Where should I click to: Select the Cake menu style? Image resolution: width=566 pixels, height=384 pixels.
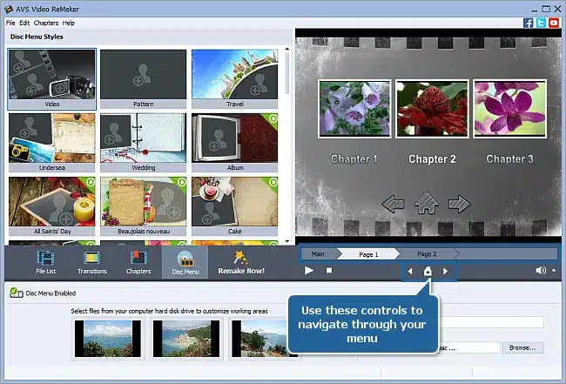tap(234, 206)
